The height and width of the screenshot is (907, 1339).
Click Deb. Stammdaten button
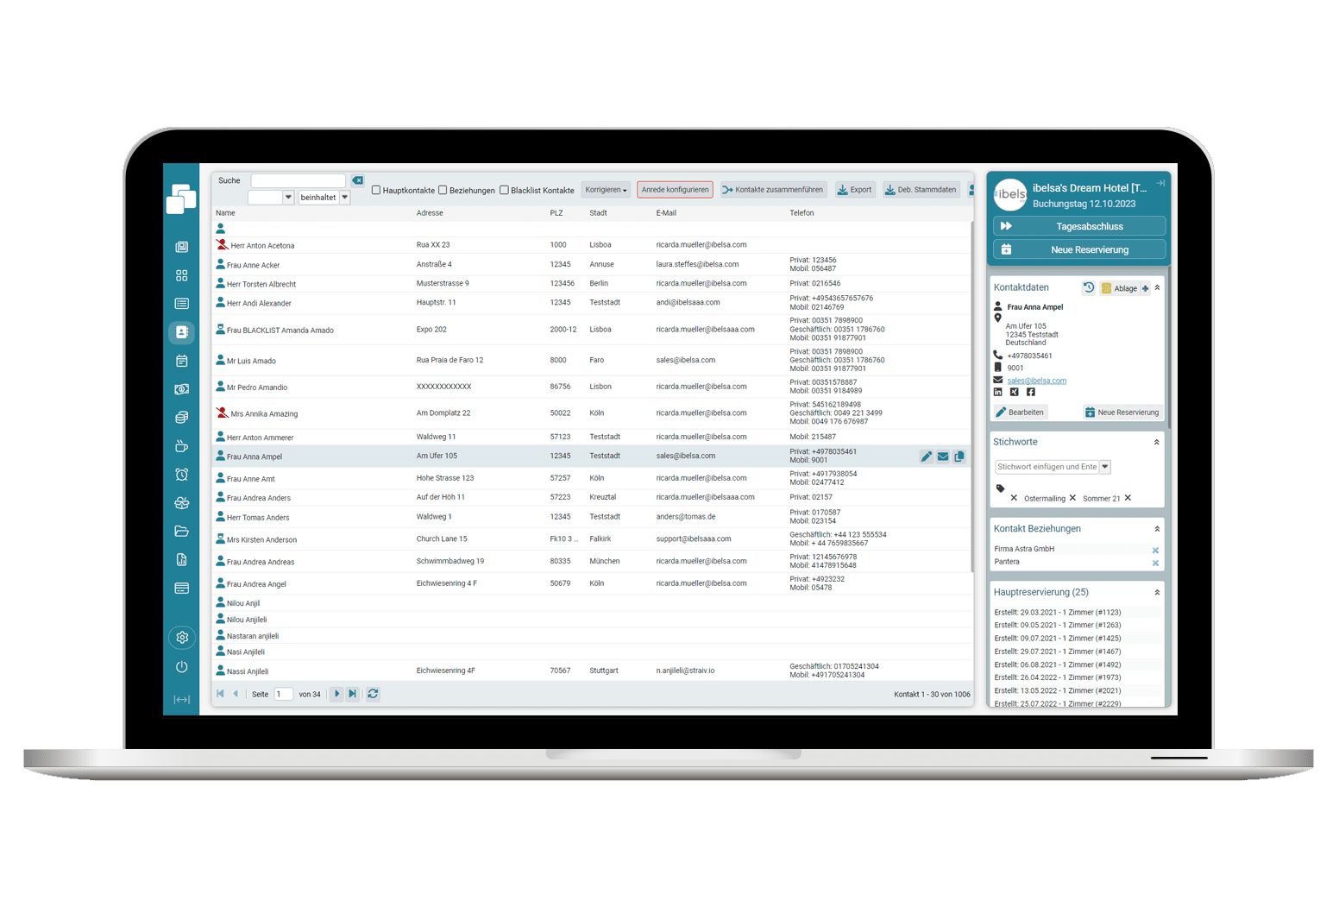(921, 190)
